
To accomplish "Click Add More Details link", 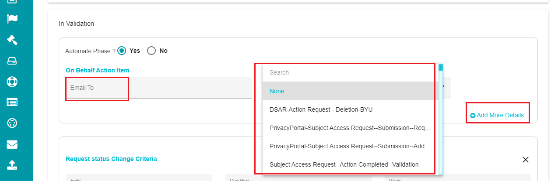I will pos(500,116).
